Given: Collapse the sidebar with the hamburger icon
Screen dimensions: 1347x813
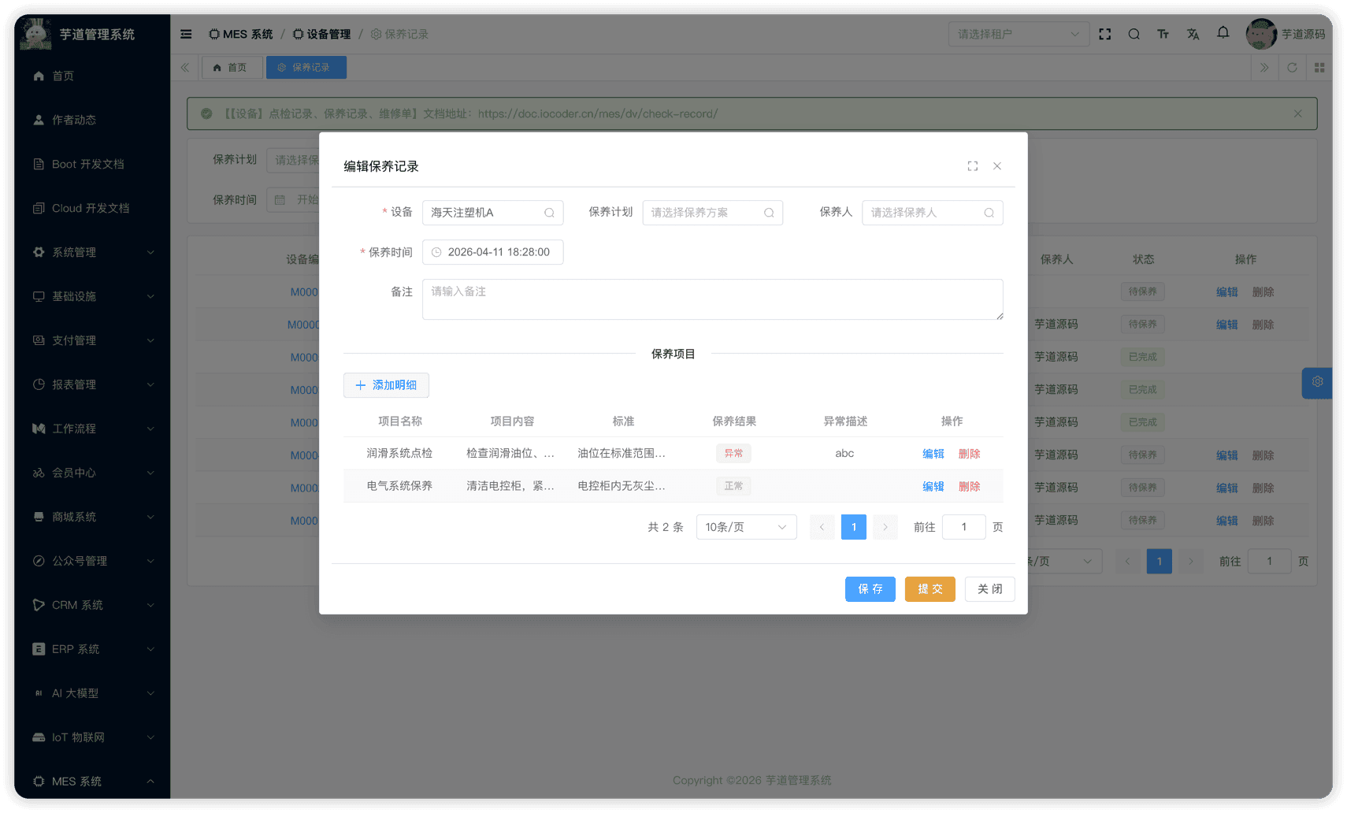Looking at the screenshot, I should pos(186,34).
